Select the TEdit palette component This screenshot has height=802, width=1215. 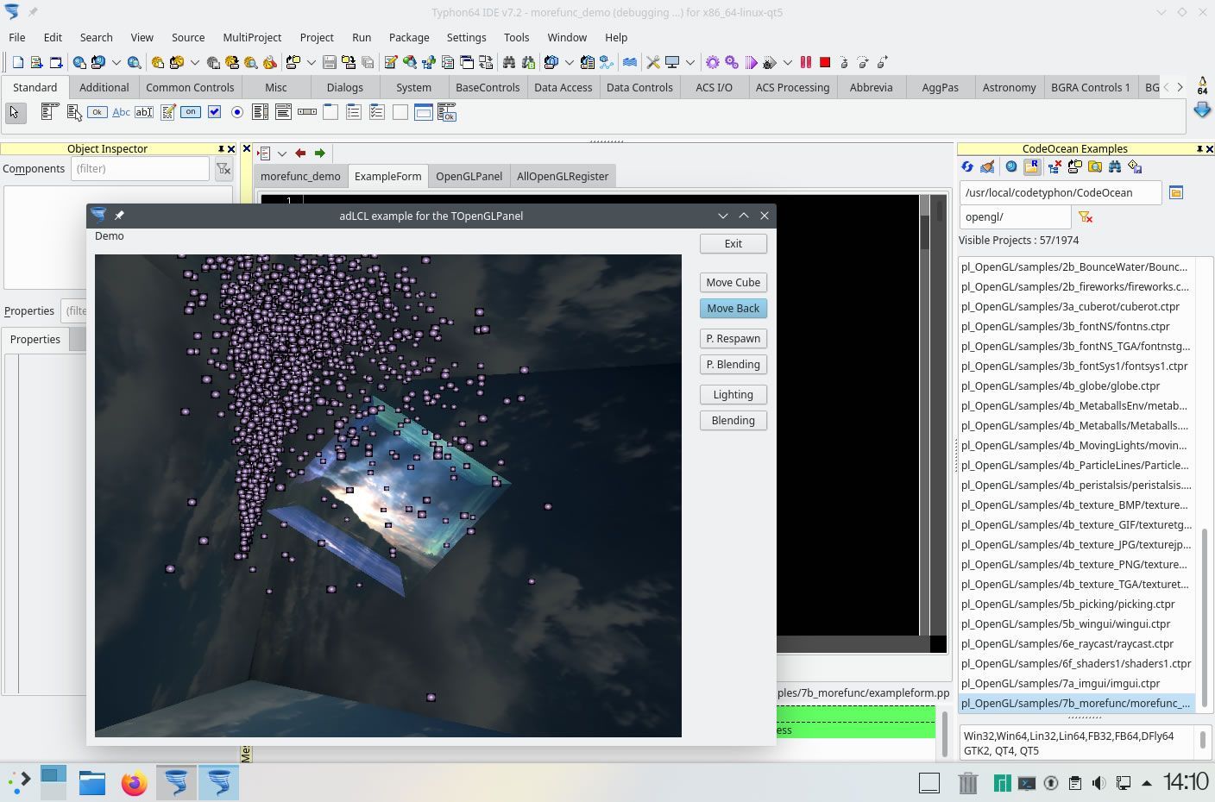(144, 112)
